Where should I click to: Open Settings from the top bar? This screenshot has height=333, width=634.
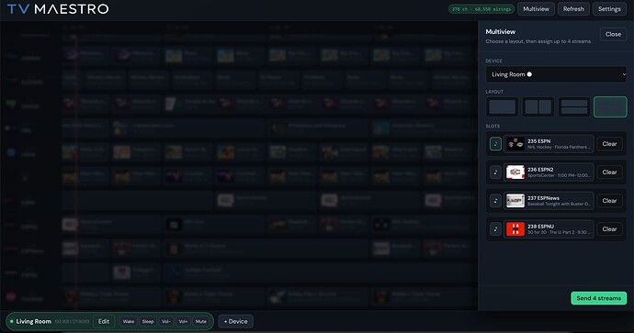click(609, 9)
